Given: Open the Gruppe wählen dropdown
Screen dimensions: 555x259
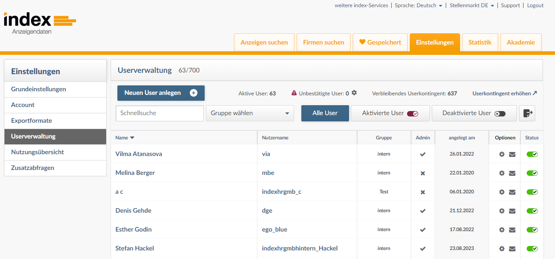Looking at the screenshot, I should 250,113.
